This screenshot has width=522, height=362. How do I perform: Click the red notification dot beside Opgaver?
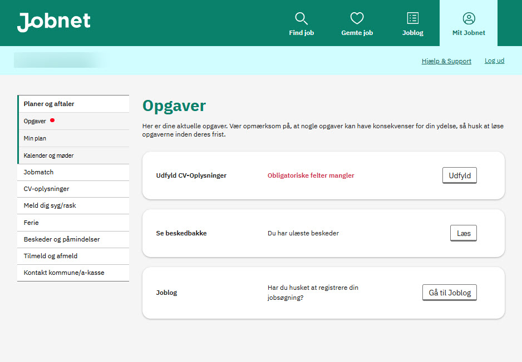click(x=52, y=120)
